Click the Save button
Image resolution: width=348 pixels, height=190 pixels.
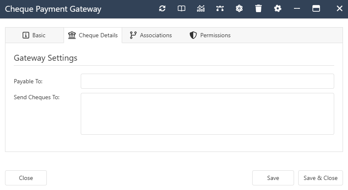coord(273,178)
